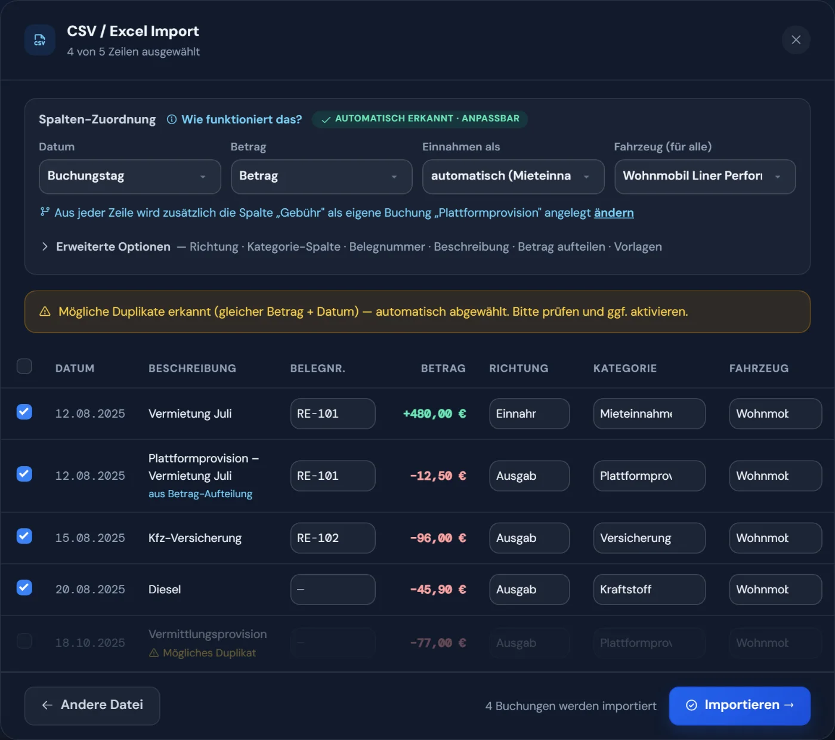This screenshot has height=740, width=835.
Task: Uncheck the Diesel row checkbox
Action: tap(24, 587)
